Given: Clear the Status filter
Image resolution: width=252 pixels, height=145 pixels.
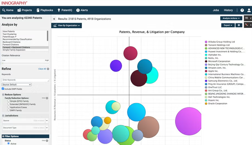Looking at the screenshot, I should (x=47, y=141).
